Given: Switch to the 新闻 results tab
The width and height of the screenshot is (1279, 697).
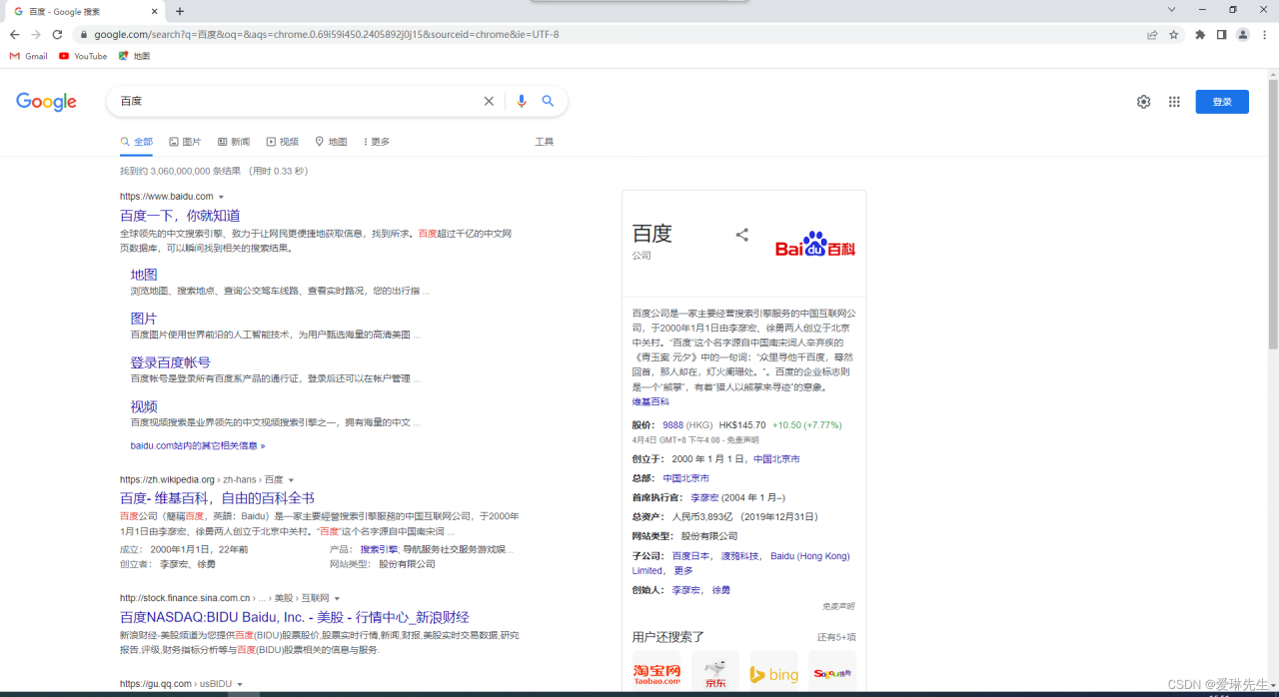Looking at the screenshot, I should coord(234,142).
